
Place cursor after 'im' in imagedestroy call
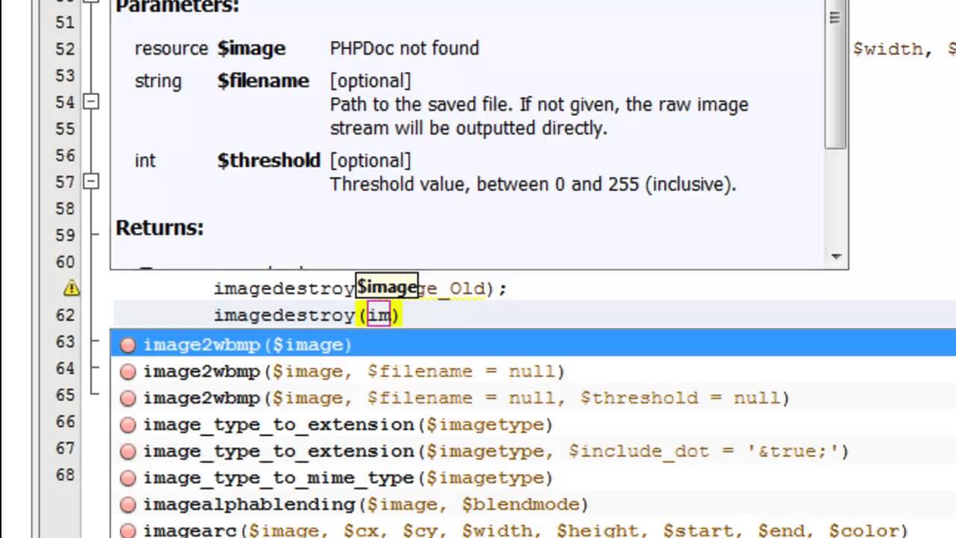391,315
